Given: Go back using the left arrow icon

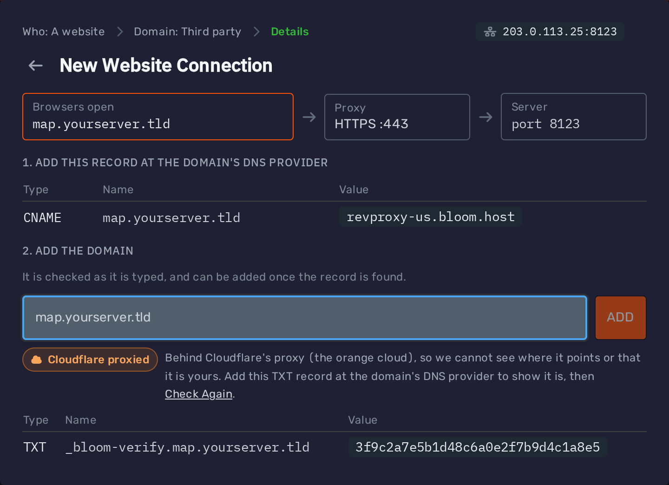Looking at the screenshot, I should (36, 66).
